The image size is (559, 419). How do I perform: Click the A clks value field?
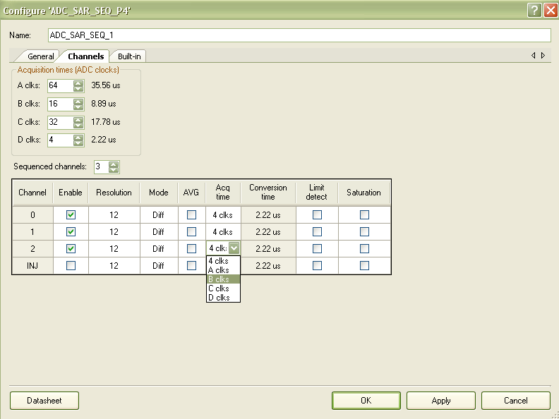click(61, 85)
